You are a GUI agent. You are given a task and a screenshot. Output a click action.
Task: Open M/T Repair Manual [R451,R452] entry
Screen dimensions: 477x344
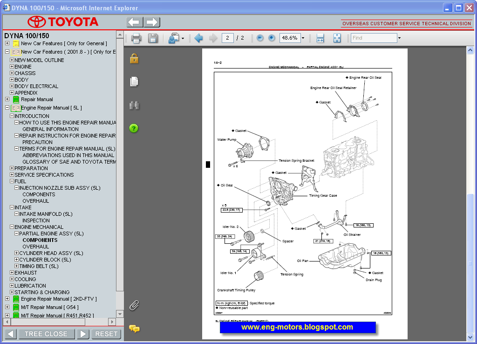point(57,316)
